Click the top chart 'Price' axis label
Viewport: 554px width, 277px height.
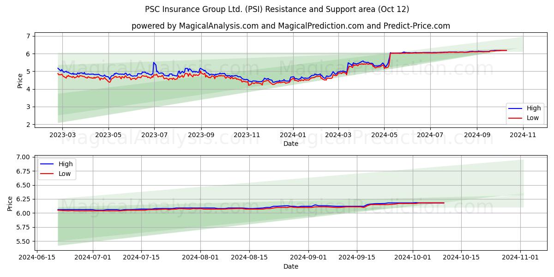(20, 80)
